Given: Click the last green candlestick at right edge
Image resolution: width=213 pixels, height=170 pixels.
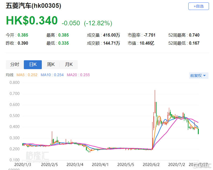Looking at the screenshot, I should [x=199, y=131].
